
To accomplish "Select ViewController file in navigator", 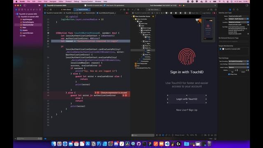I will click(28, 25).
